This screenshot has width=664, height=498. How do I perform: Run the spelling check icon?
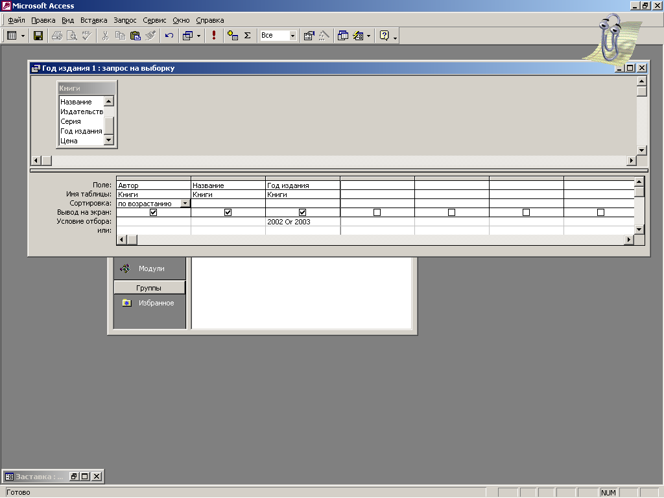(x=87, y=36)
